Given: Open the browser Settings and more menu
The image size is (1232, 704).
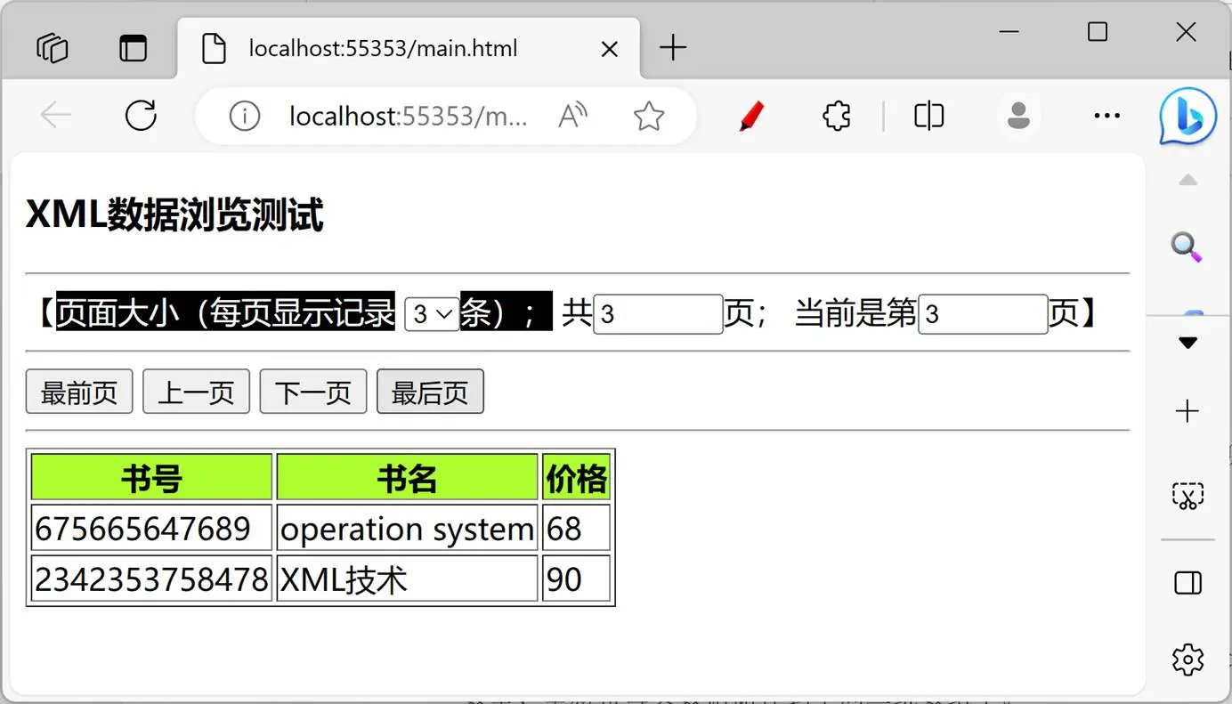Looking at the screenshot, I should [1106, 116].
